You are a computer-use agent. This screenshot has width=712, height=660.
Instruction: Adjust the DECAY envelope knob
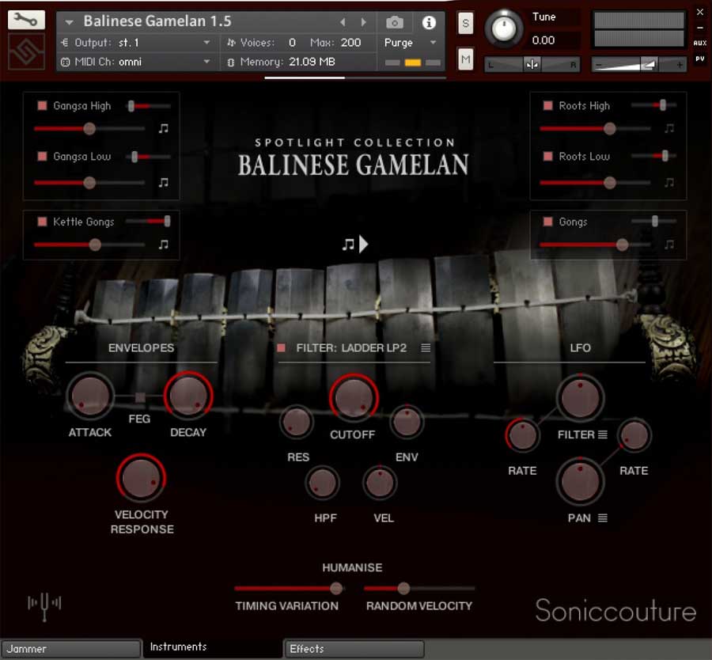188,395
